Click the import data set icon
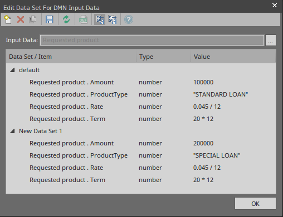Viewport: 283px width, 217px height. click(100, 19)
